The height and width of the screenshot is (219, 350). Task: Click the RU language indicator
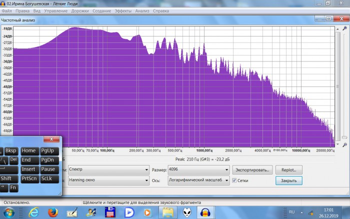(291, 212)
